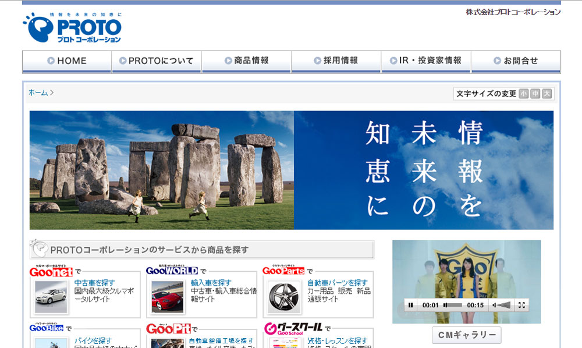
Task: Open the PROTOについて menu
Action: tap(157, 62)
